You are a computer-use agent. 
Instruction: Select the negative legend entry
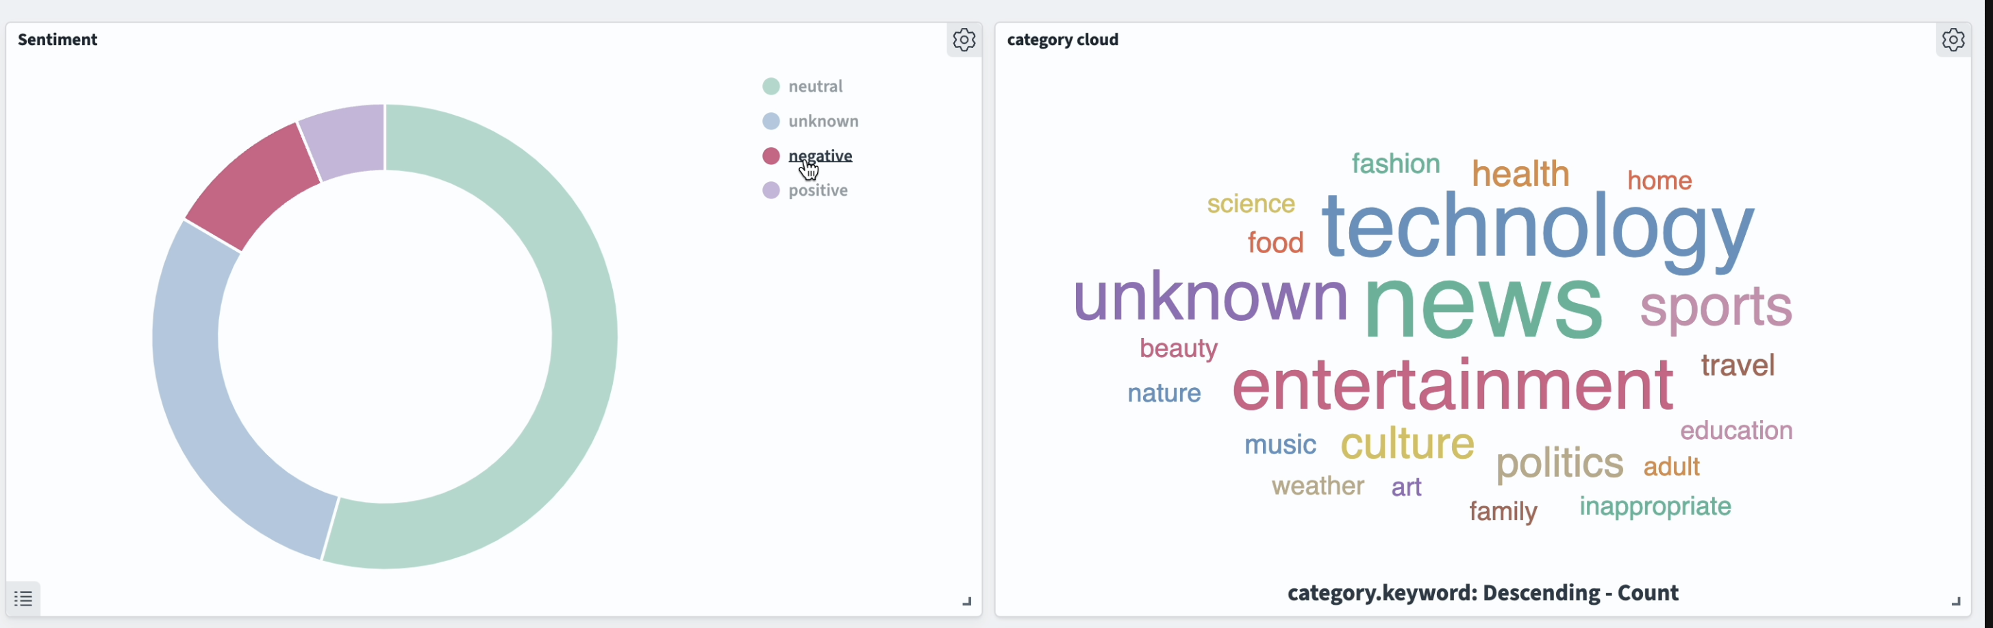click(x=820, y=155)
